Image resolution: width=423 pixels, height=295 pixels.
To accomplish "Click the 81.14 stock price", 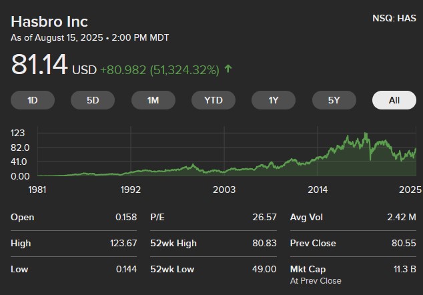I will pos(39,65).
